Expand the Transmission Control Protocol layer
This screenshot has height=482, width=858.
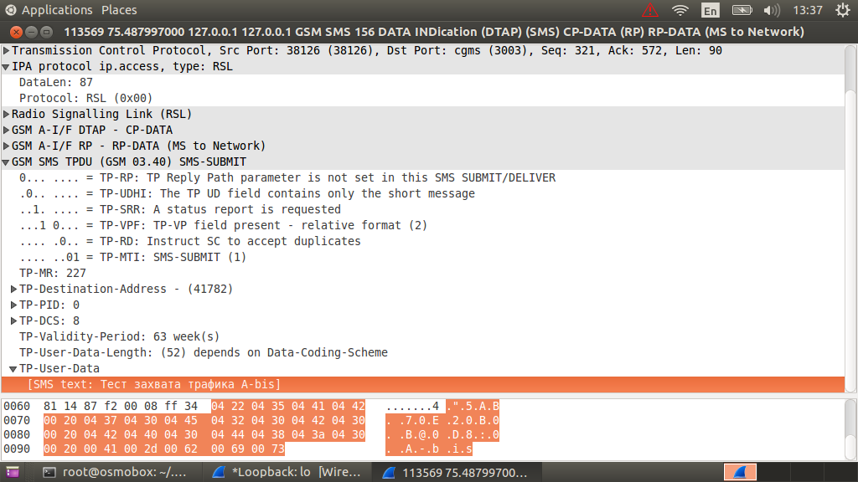pyautogui.click(x=6, y=50)
